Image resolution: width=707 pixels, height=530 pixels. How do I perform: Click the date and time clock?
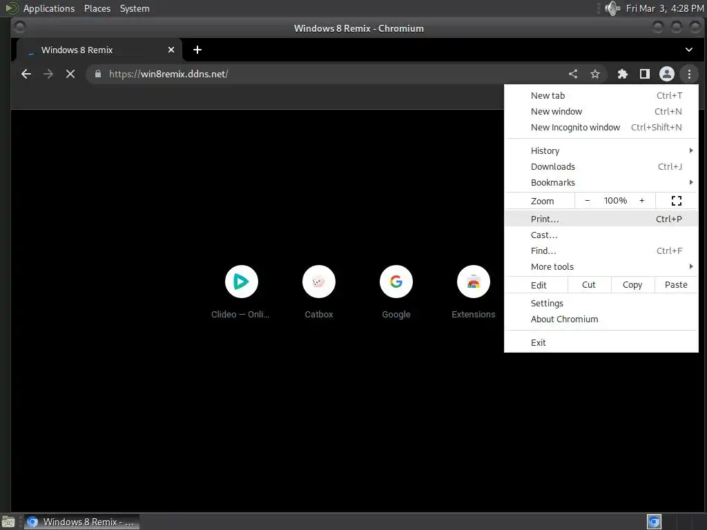[665, 8]
